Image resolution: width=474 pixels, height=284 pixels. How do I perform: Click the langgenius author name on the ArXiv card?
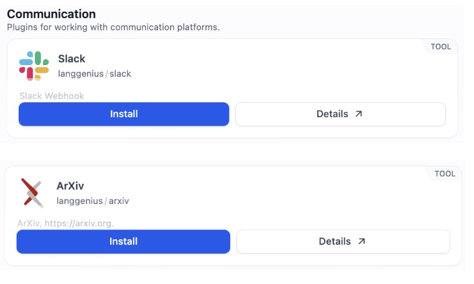pos(79,201)
